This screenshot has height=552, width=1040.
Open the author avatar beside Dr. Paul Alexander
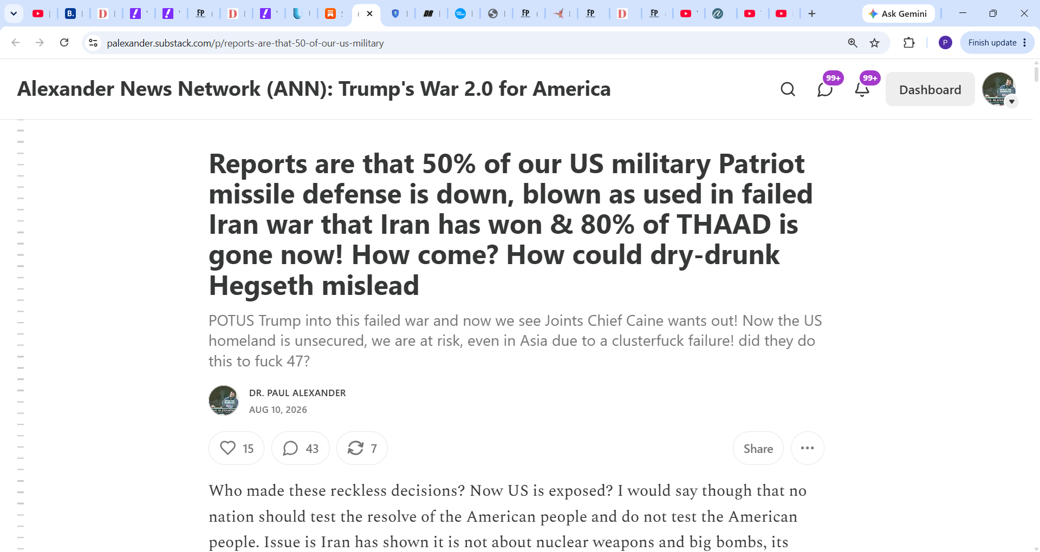click(x=224, y=400)
